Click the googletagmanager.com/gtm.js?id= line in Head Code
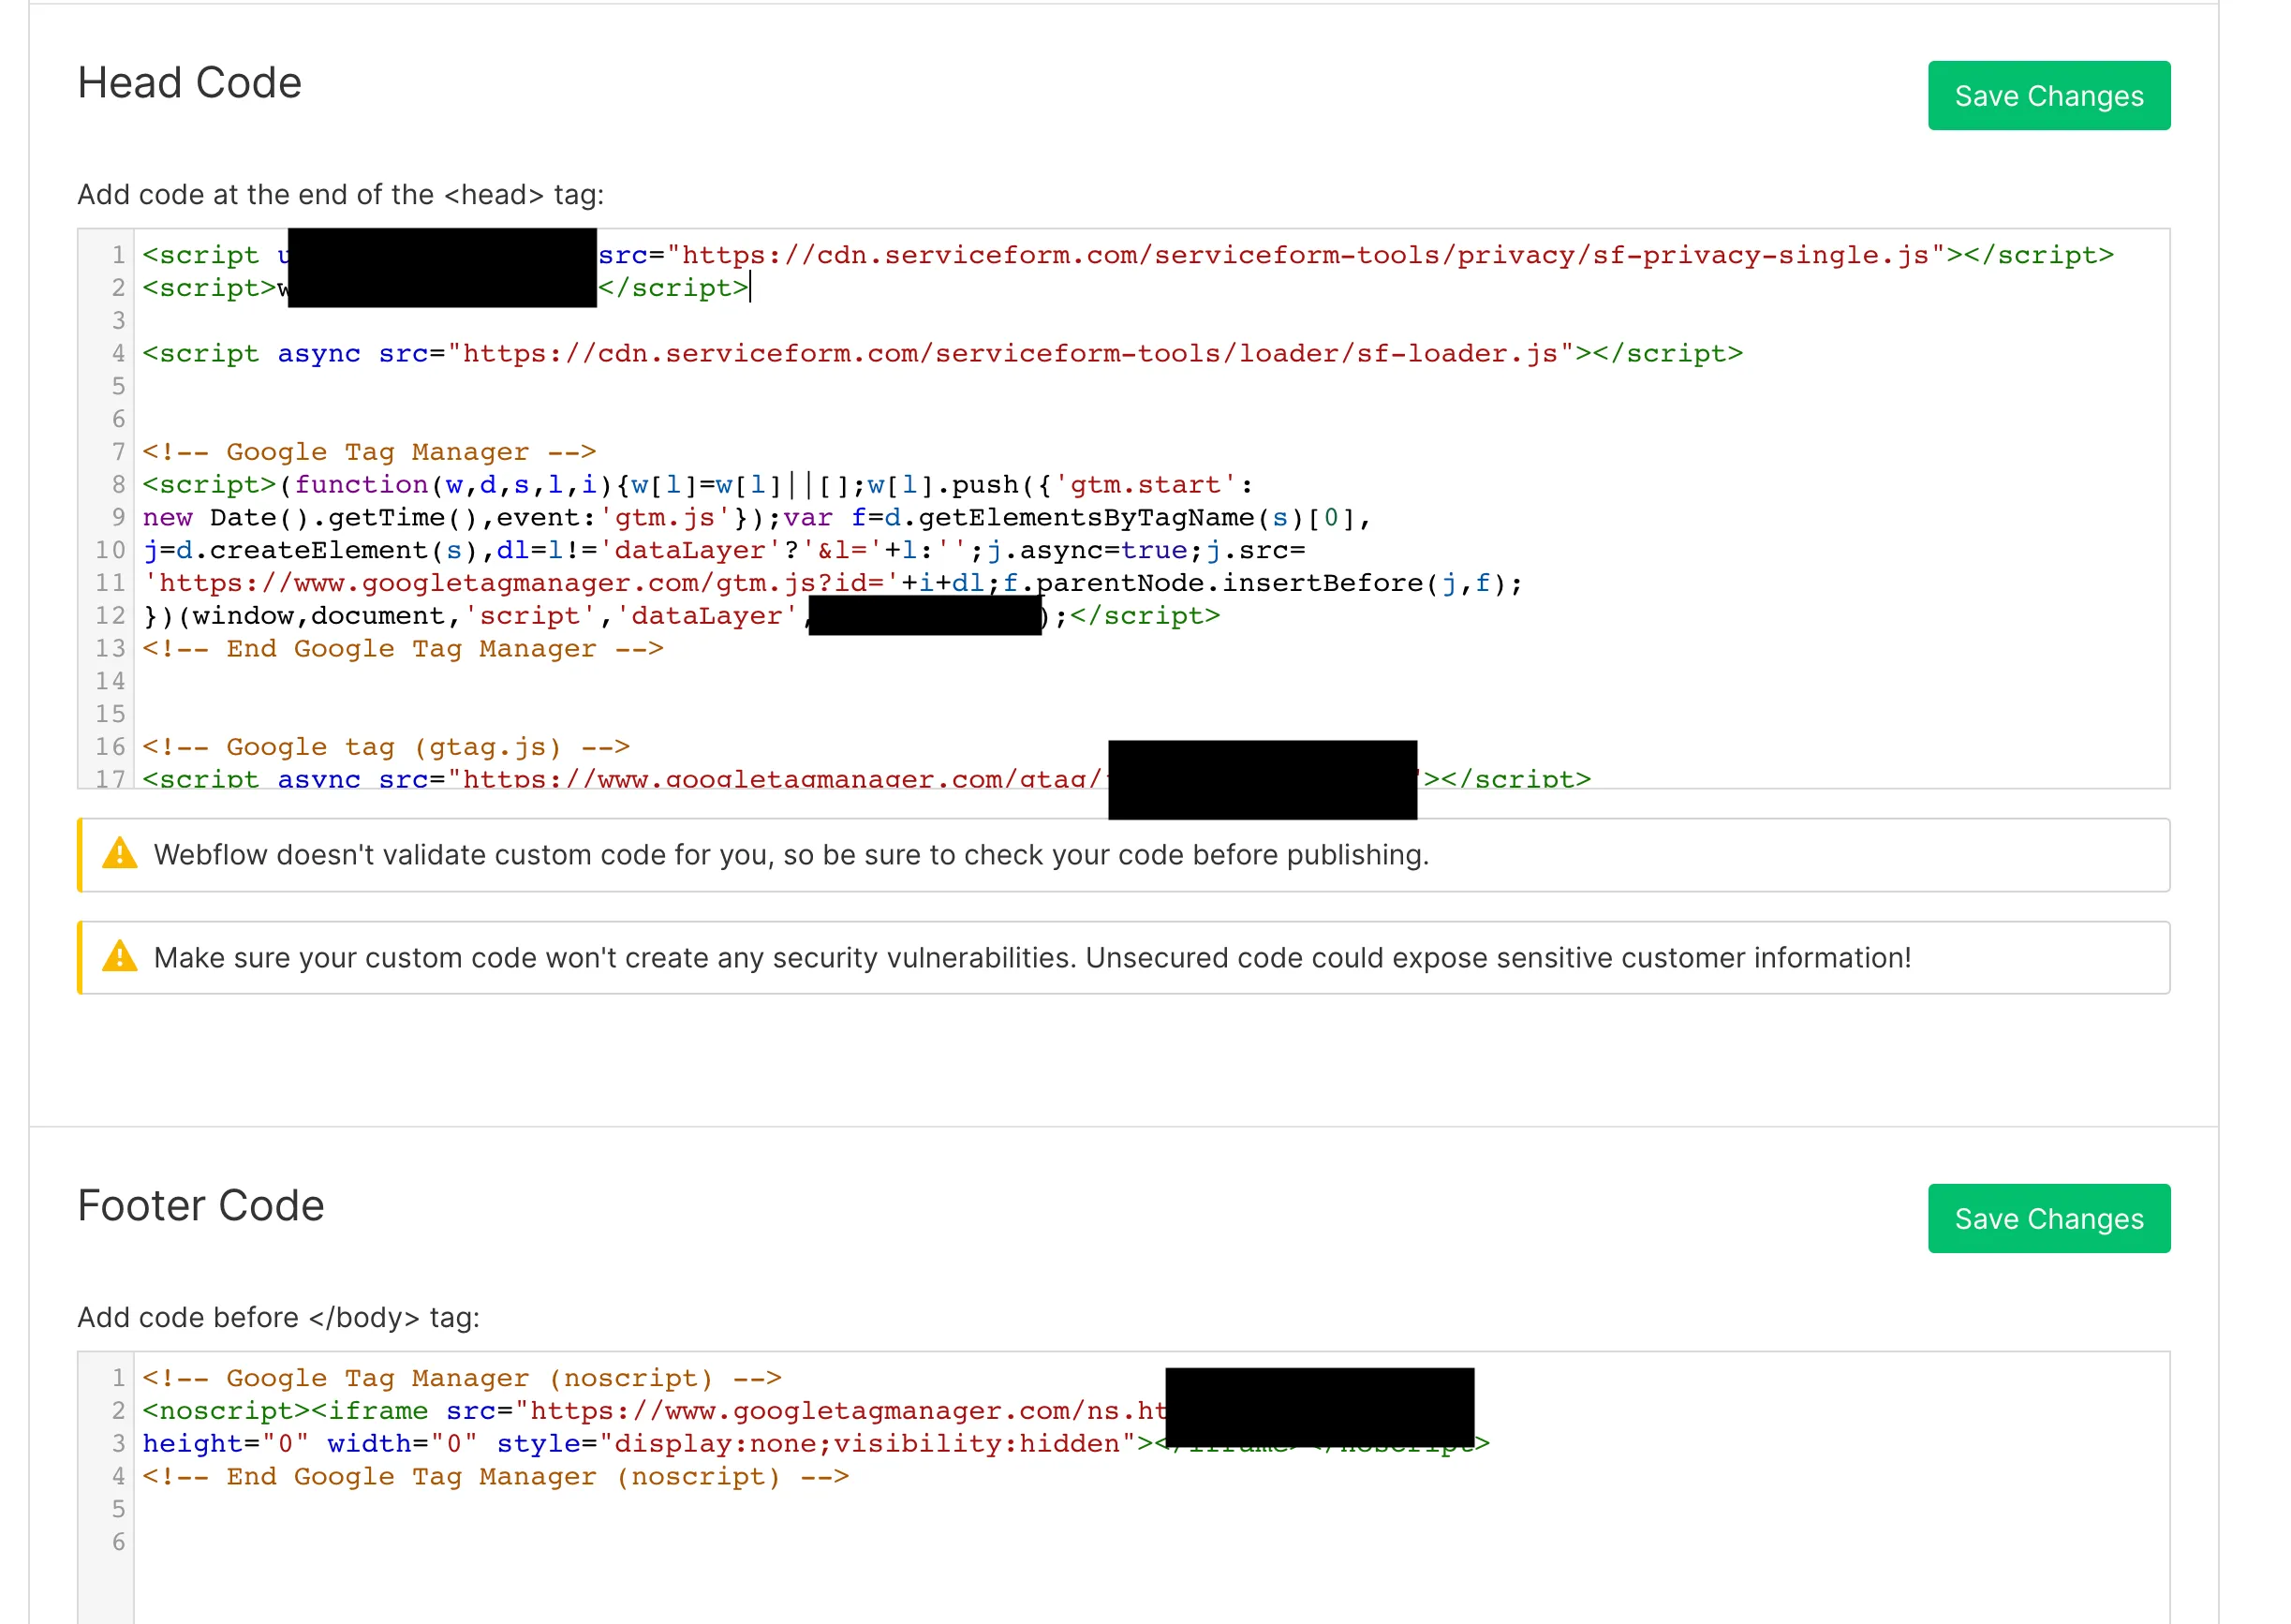 tap(832, 583)
